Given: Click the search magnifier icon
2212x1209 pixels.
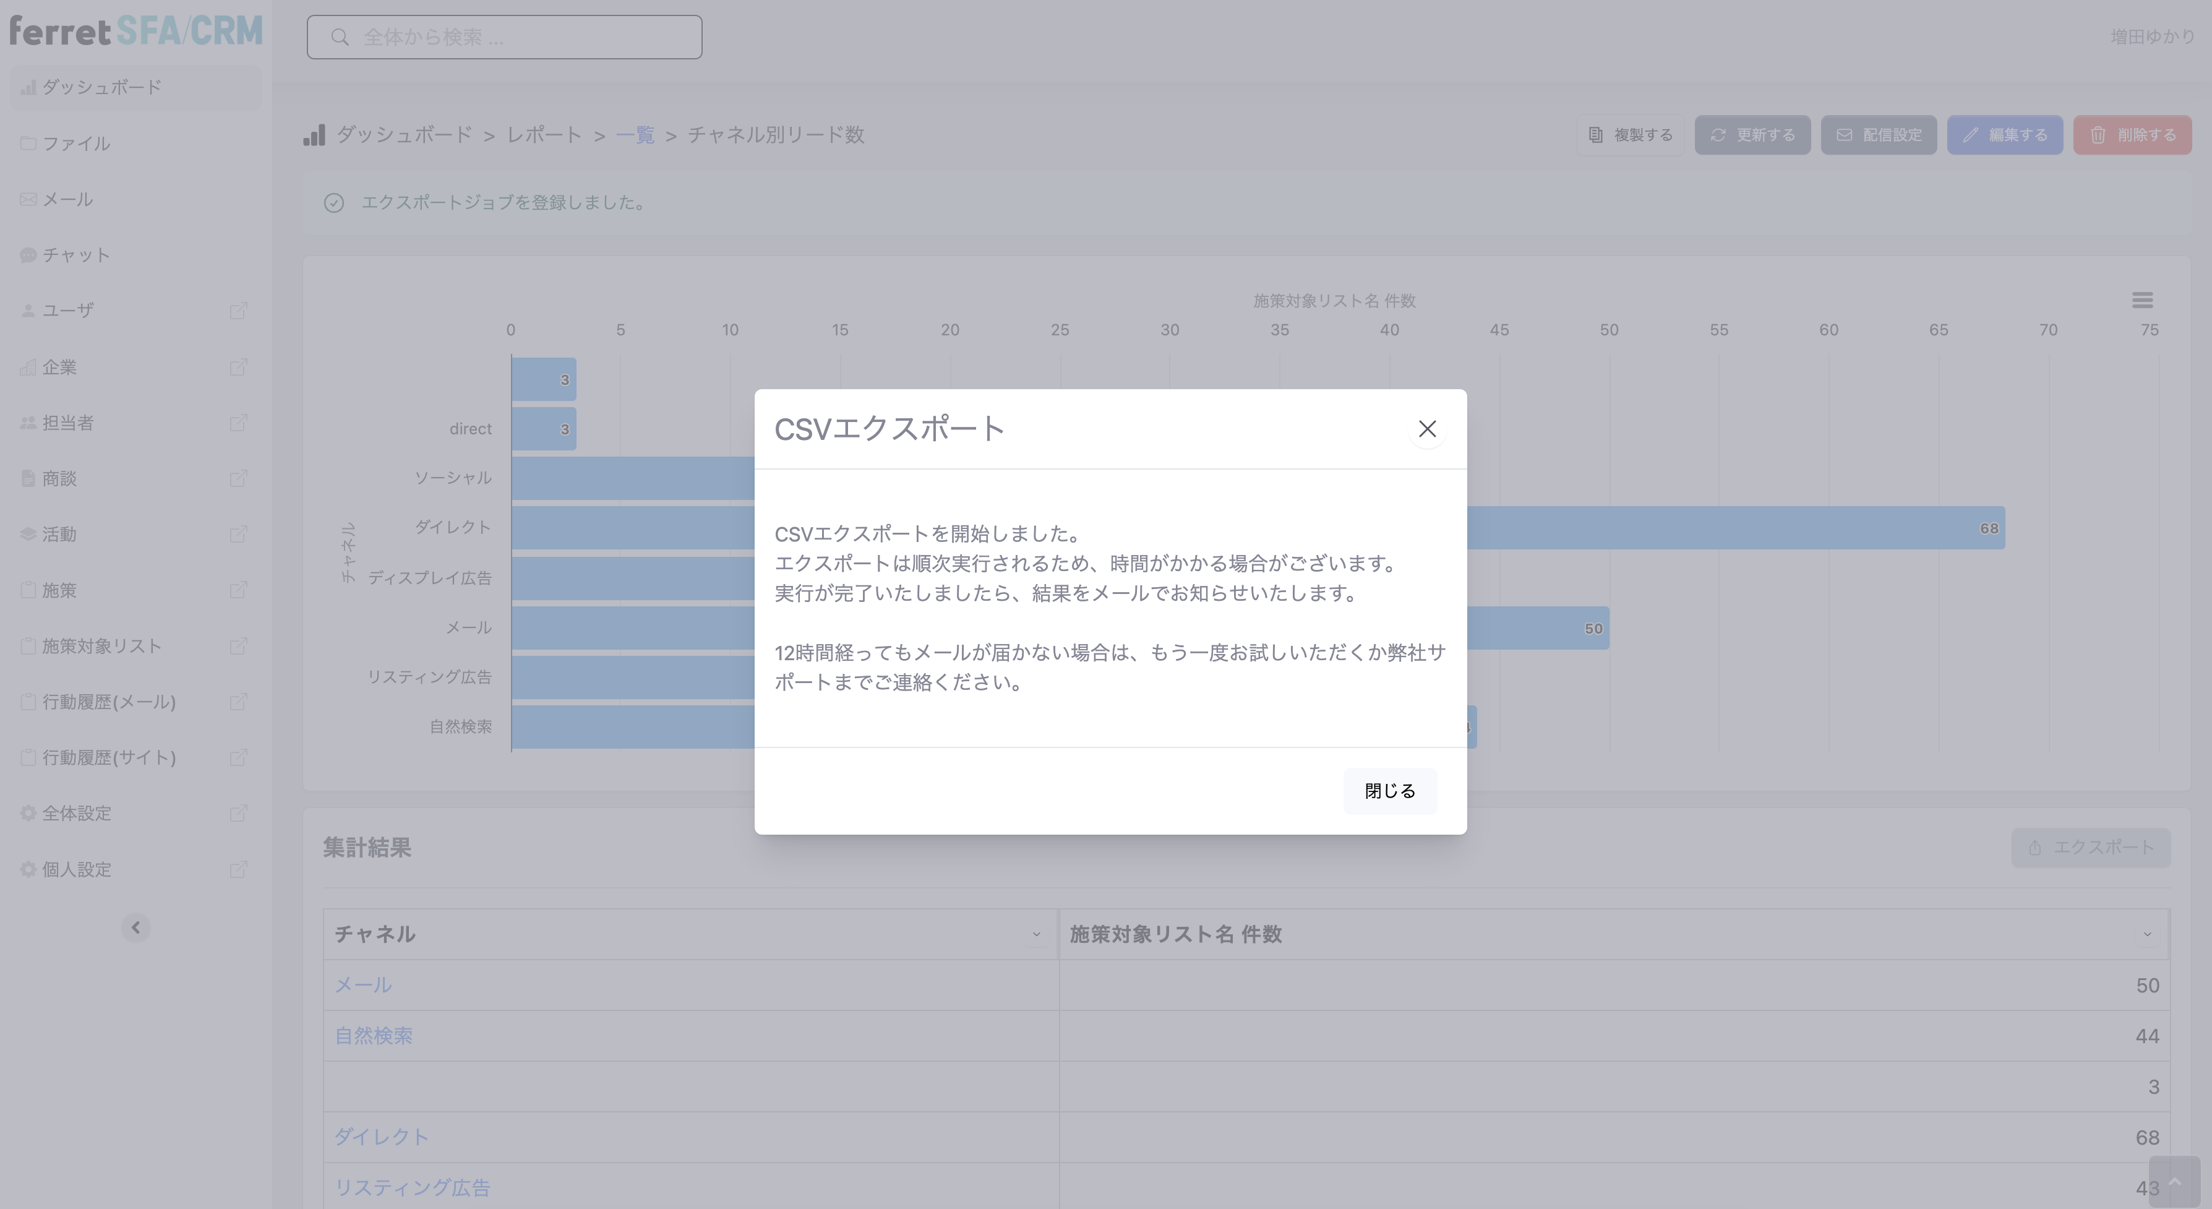Looking at the screenshot, I should (x=340, y=37).
